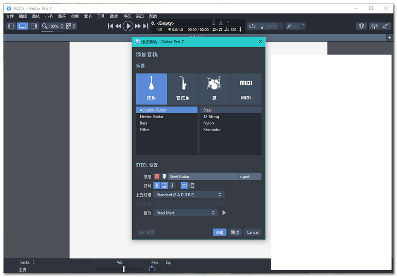Screen dimensions: 397x277
Task: Select grand staff layout button
Action: 192,186
